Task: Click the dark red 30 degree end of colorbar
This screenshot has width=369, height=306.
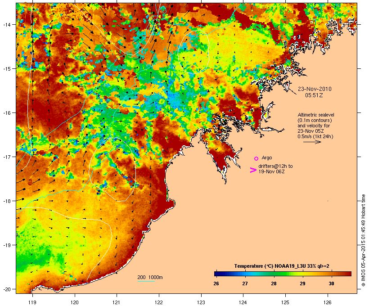Action: [349, 274]
